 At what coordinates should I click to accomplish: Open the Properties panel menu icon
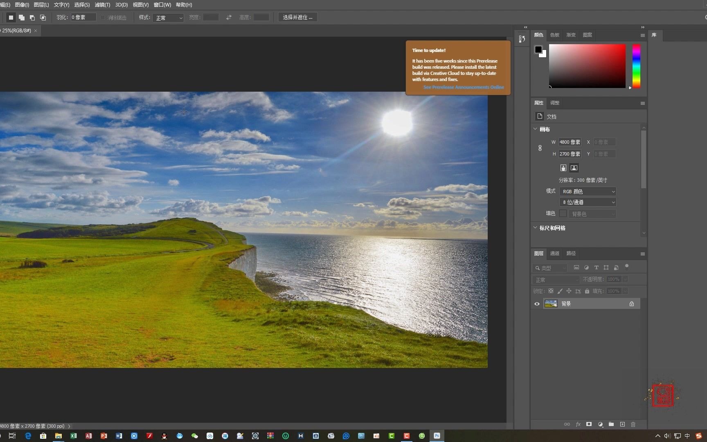643,103
